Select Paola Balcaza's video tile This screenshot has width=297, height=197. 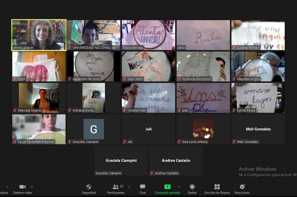click(148, 35)
